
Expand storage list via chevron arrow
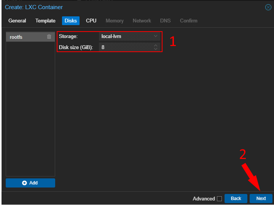[155, 36]
